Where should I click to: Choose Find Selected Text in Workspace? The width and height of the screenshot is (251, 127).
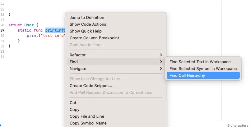tap(200, 62)
